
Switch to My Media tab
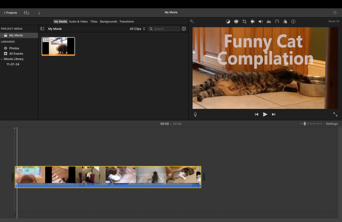[60, 22]
